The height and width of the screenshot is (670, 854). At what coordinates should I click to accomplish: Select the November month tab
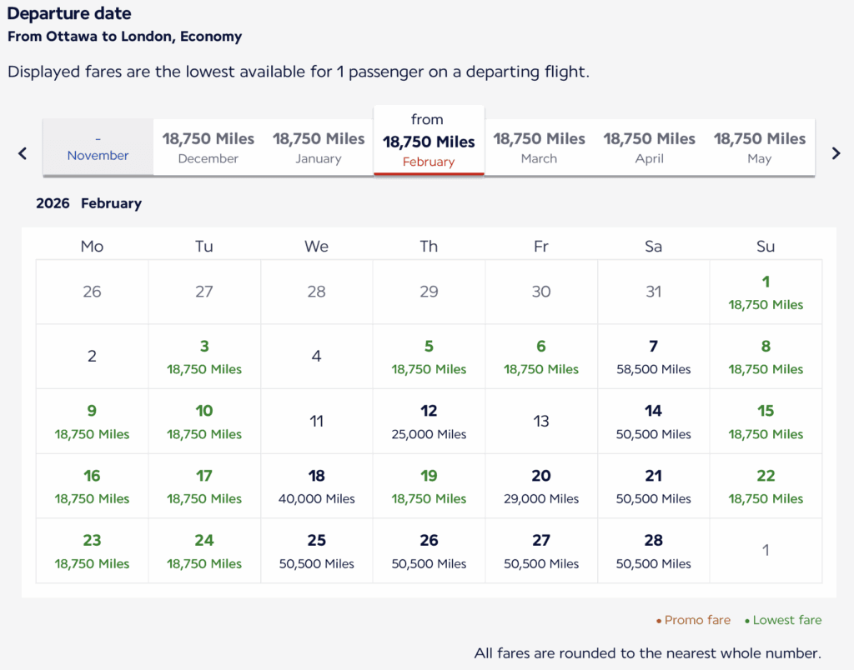[98, 147]
